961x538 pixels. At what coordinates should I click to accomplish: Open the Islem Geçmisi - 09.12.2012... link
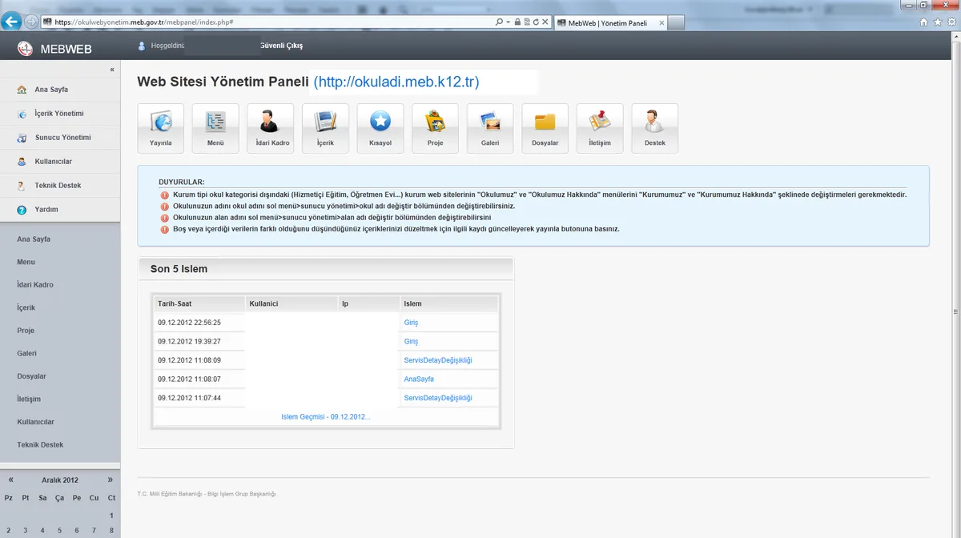326,417
